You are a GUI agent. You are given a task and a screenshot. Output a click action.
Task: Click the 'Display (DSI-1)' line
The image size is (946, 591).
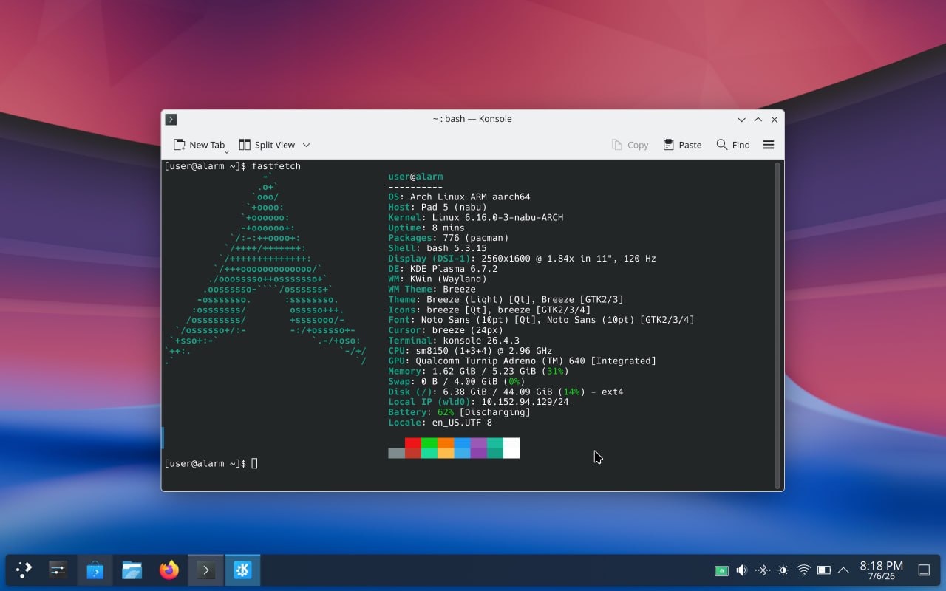click(x=522, y=259)
